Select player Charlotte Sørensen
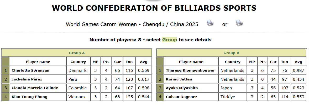This screenshot has height=105, width=309. [x=30, y=70]
